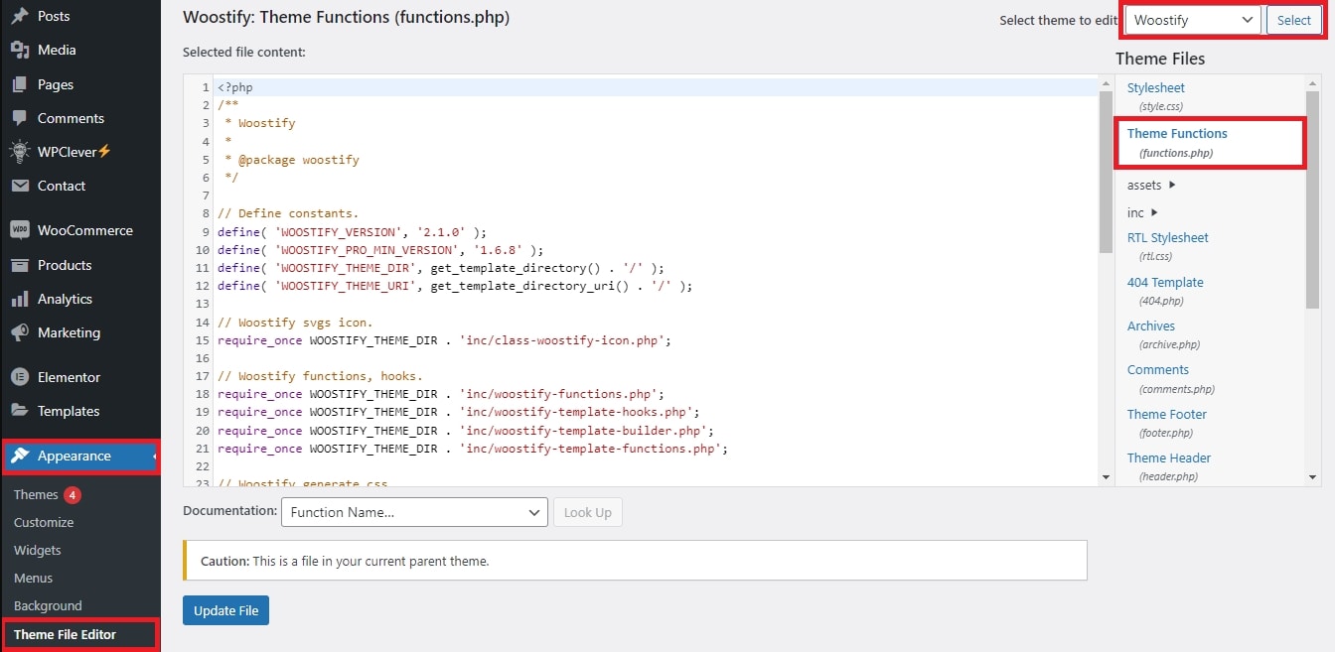Click the WOOSTIFY_PRO_MIN_VERSION define line
The width and height of the screenshot is (1335, 652).
coord(380,250)
